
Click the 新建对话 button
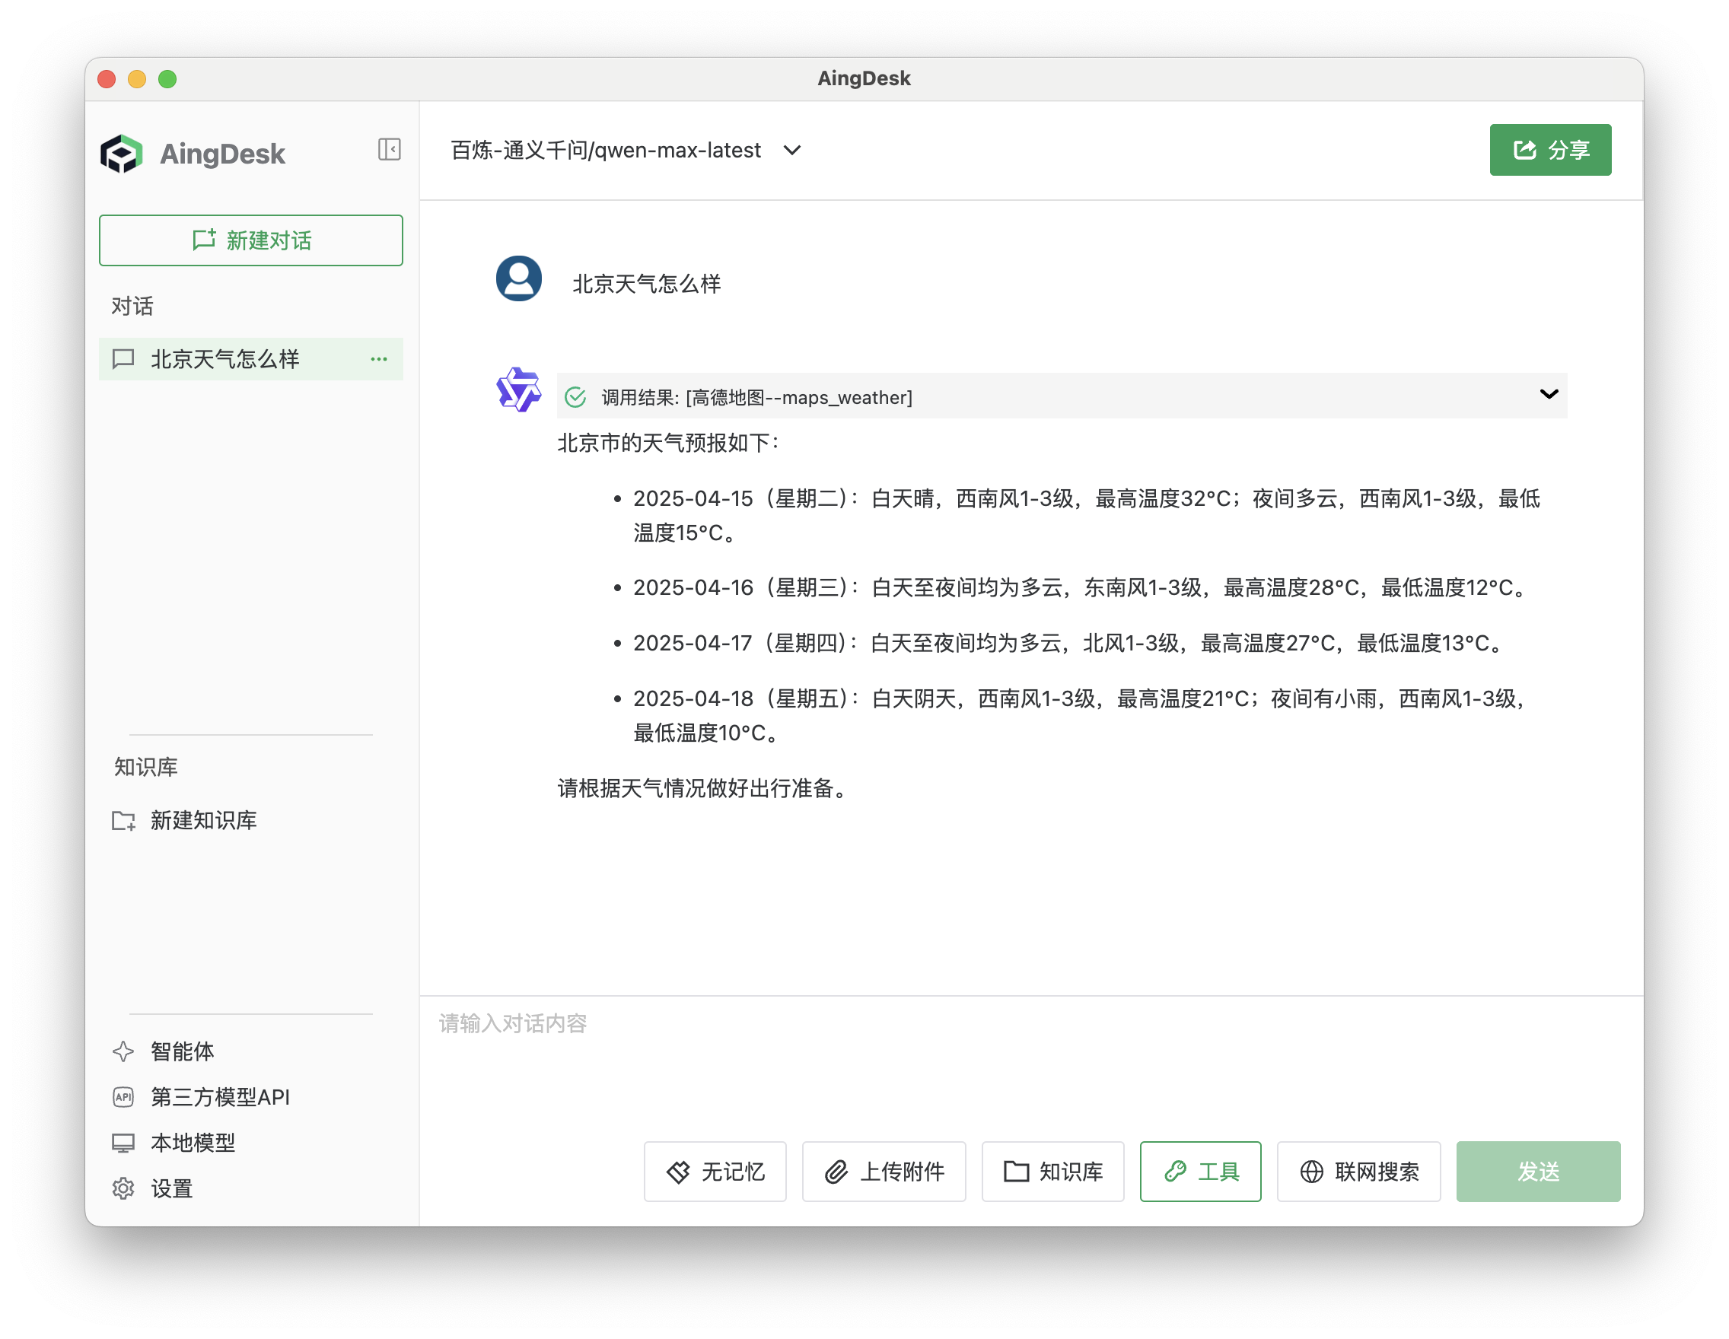click(251, 240)
